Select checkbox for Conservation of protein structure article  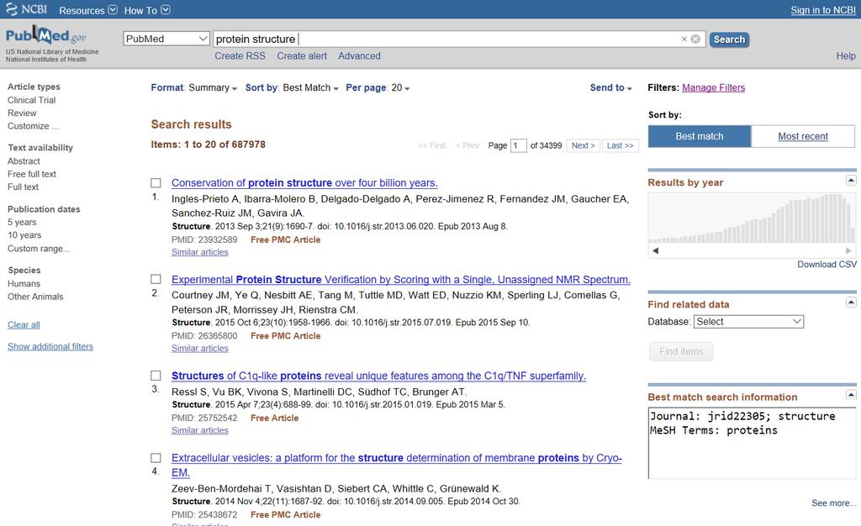(156, 182)
